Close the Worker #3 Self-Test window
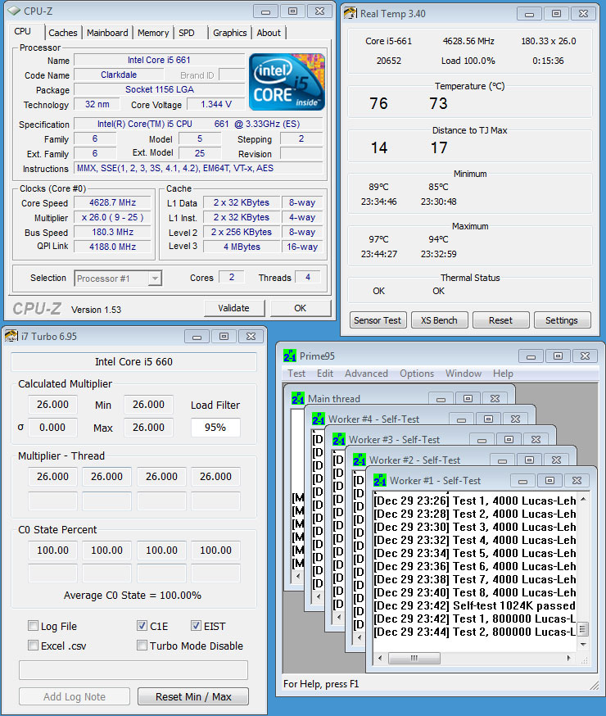Screen dimensions: 606x716 536,439
